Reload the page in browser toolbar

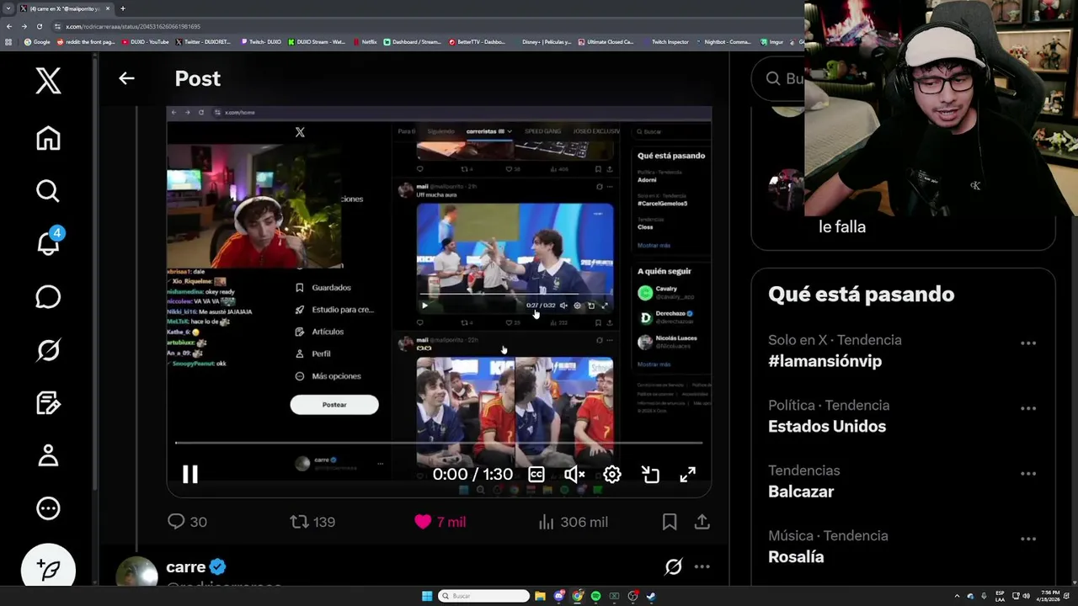pos(39,26)
